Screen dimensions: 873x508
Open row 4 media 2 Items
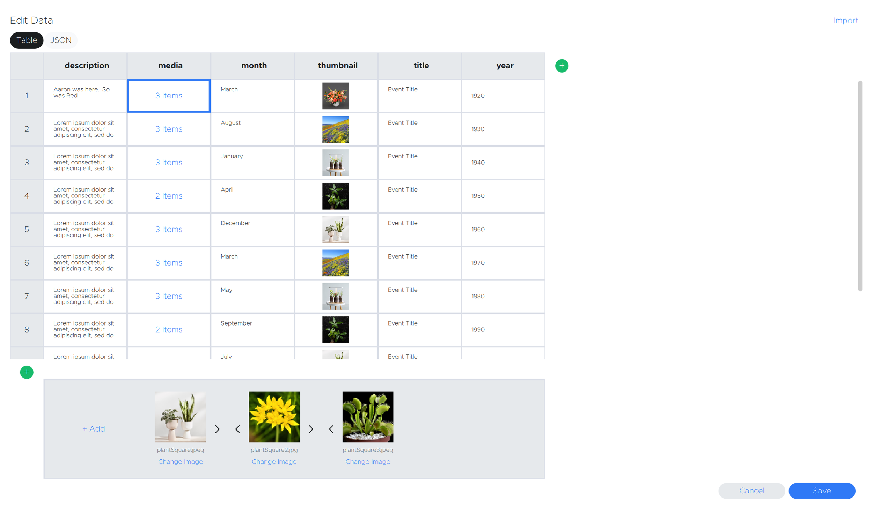[169, 196]
